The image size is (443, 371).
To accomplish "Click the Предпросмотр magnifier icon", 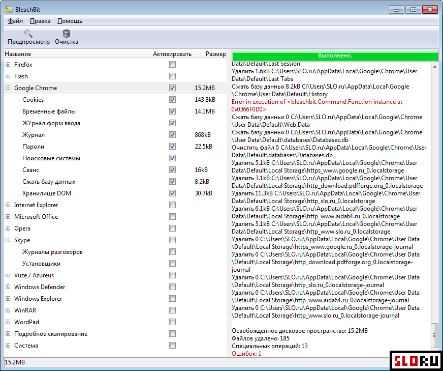I will [x=28, y=34].
